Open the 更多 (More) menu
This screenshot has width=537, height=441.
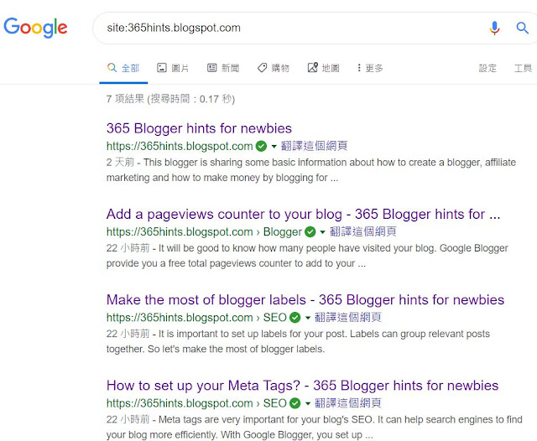(370, 68)
